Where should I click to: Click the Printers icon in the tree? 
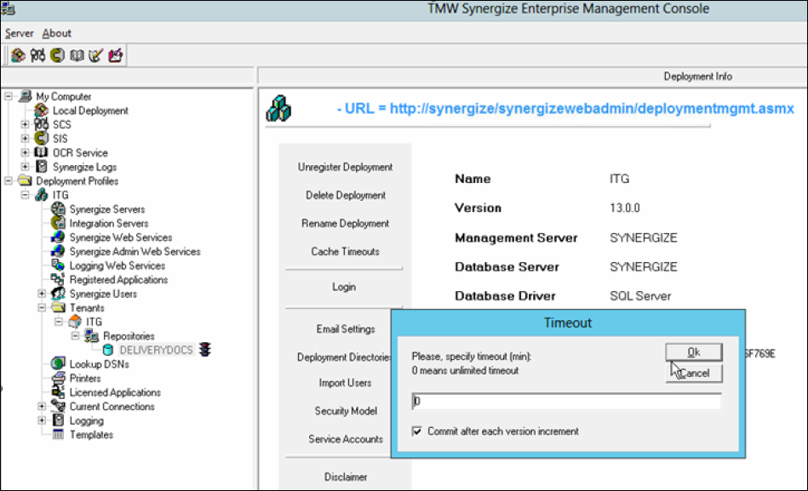pos(58,378)
